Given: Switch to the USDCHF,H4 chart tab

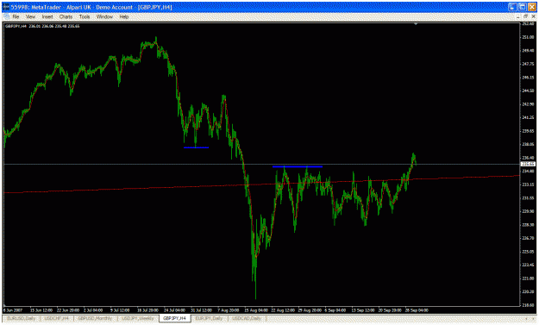Looking at the screenshot, I should tap(57, 318).
